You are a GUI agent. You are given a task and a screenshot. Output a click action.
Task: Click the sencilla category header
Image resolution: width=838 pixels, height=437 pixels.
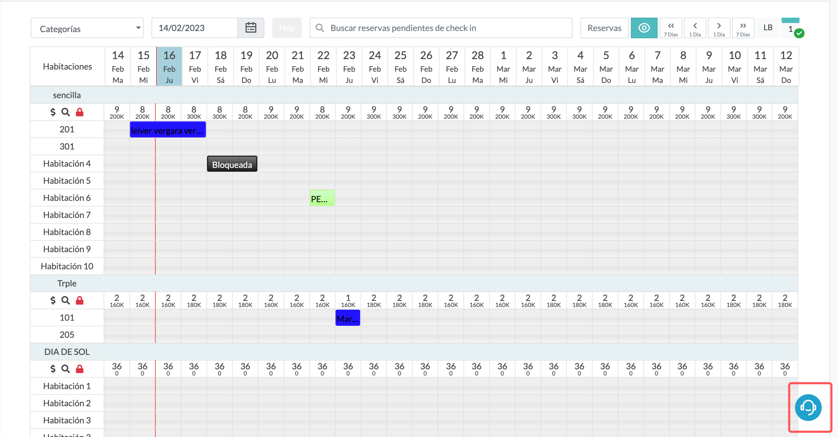67,95
